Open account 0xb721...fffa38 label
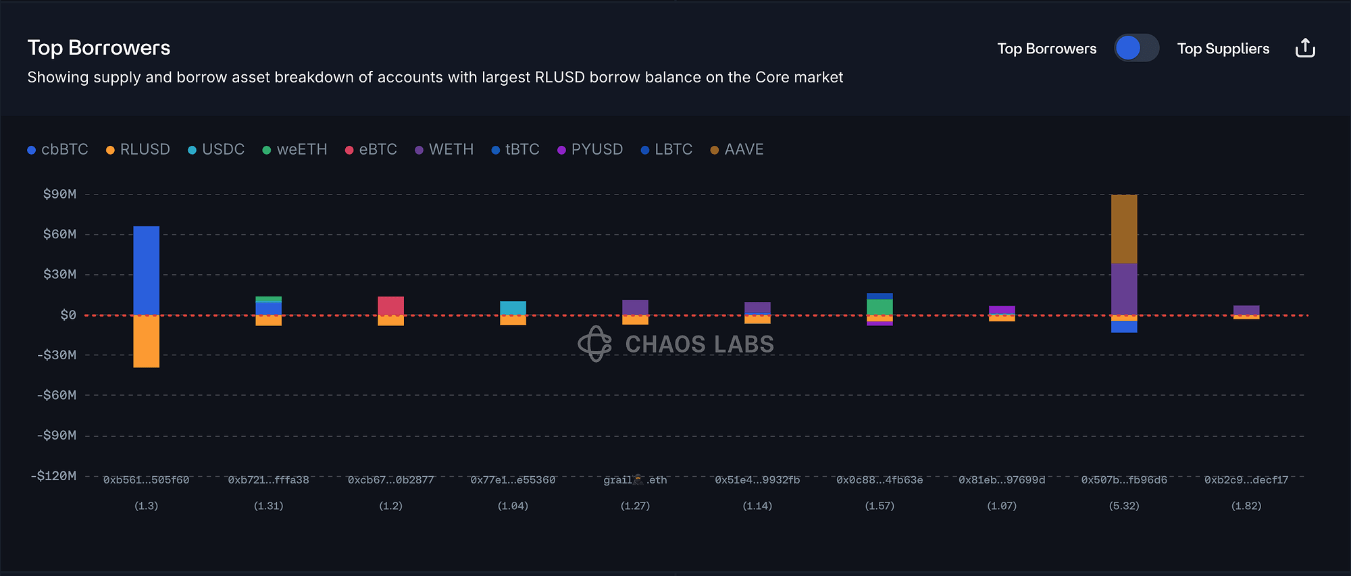Screen dimensions: 1351x576 [268, 480]
